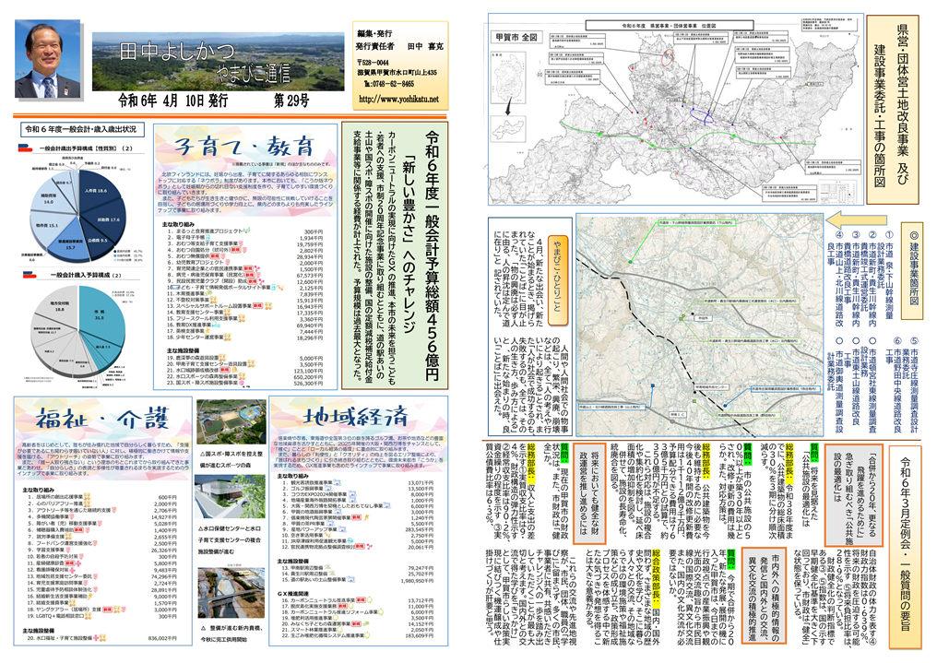
Task: Click the やまびこひとりごと rounded label
Action: [558, 278]
